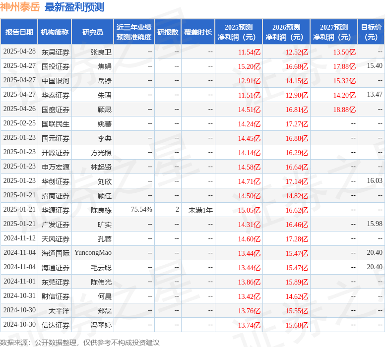
Task: Click date 2025-04-26
Action: (19, 109)
